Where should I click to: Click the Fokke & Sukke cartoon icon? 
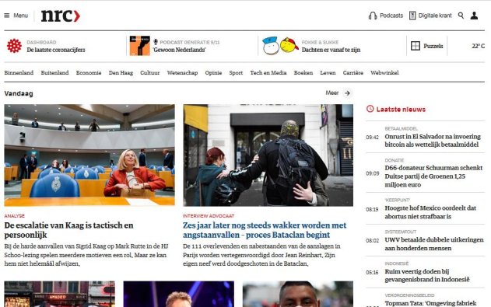pyautogui.click(x=280, y=46)
